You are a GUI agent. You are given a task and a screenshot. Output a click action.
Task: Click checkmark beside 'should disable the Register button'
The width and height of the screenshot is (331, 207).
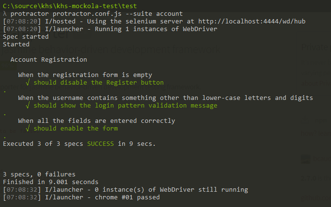[28, 82]
